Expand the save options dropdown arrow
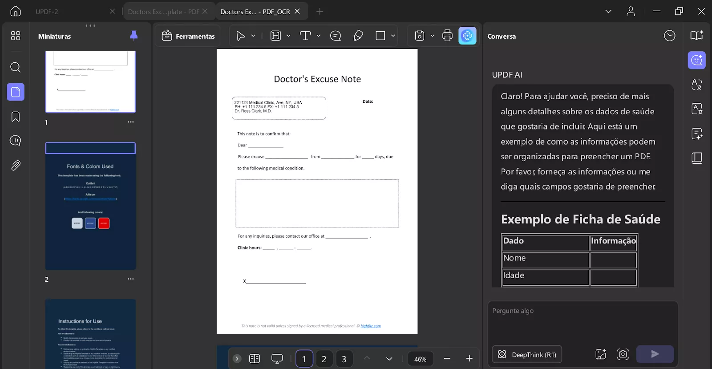This screenshot has height=369, width=712. (x=432, y=36)
